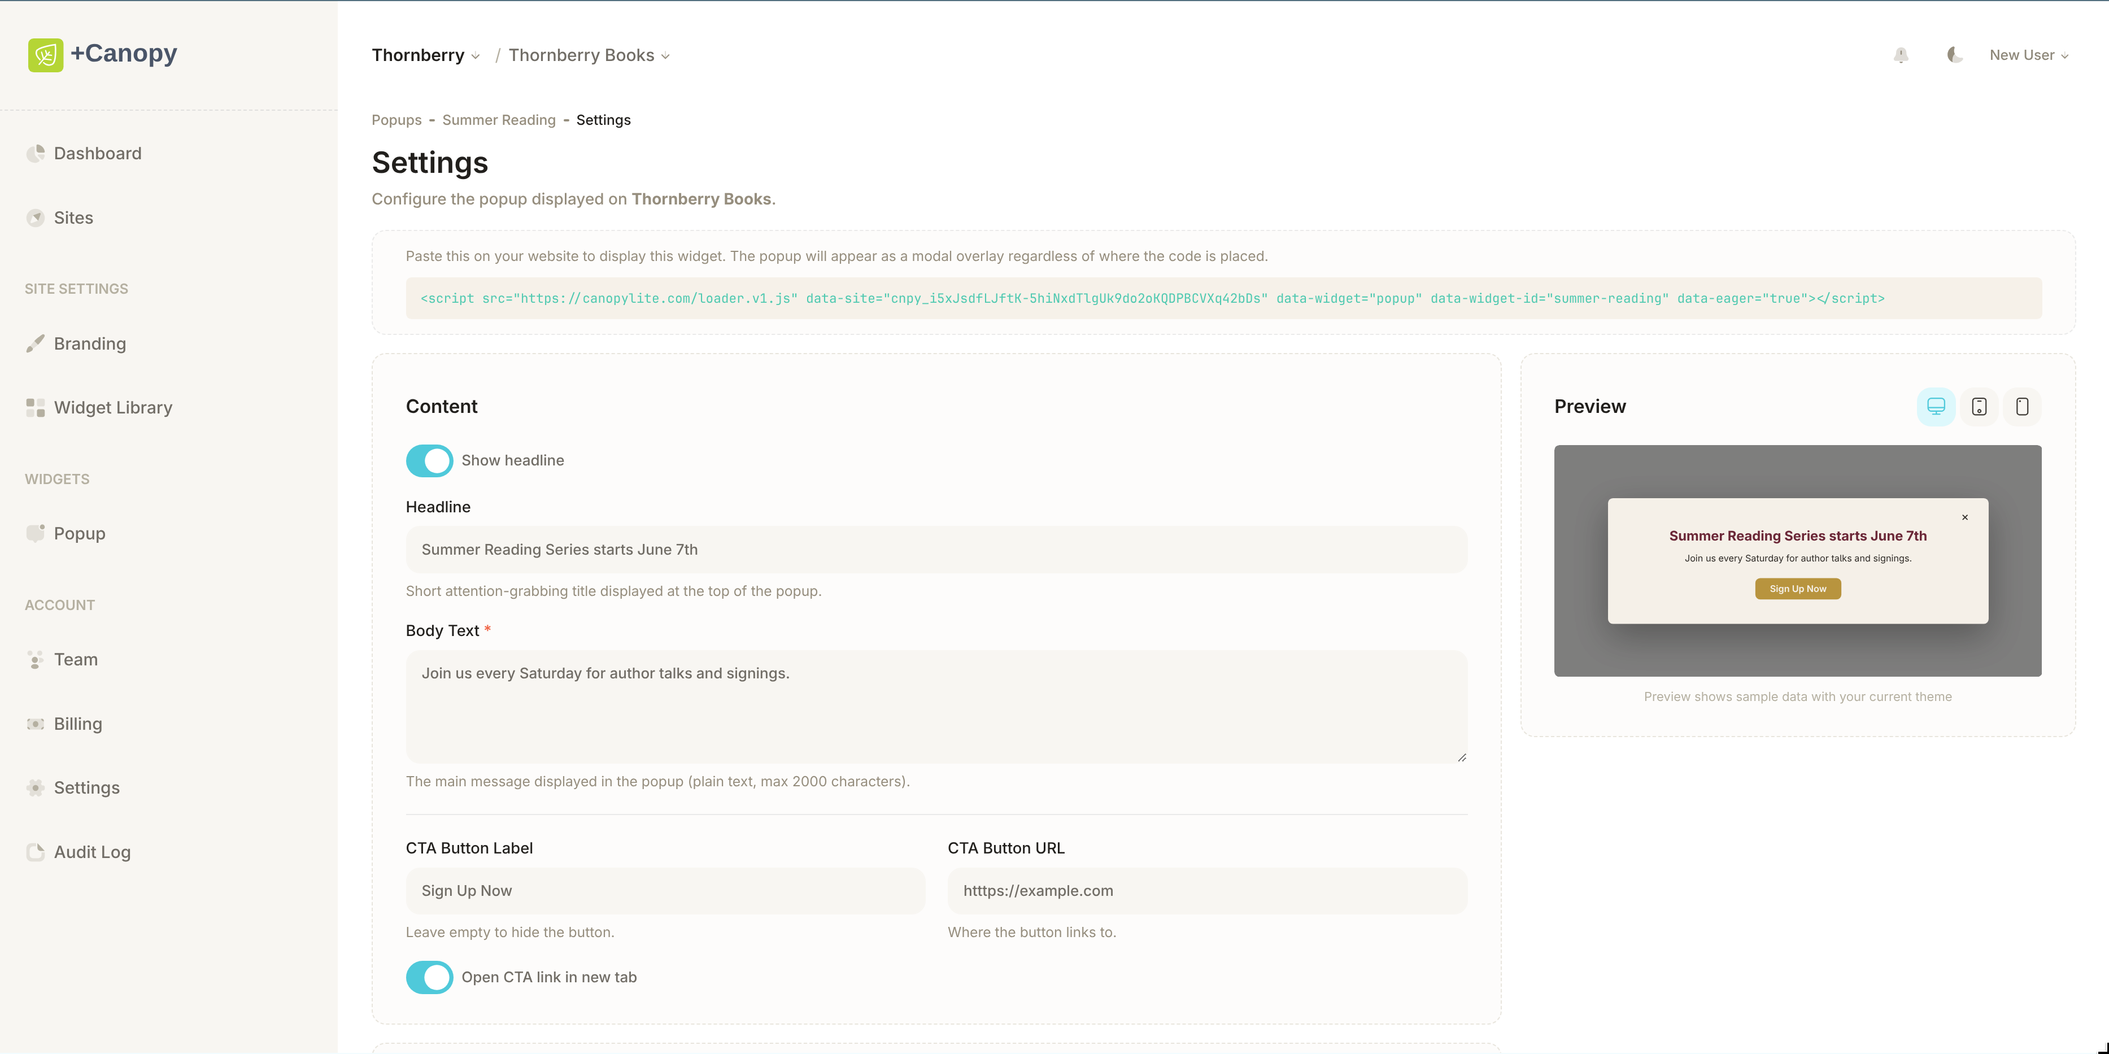Viewport: 2109px width, 1054px height.
Task: Click the Headline input field
Action: tap(936, 550)
